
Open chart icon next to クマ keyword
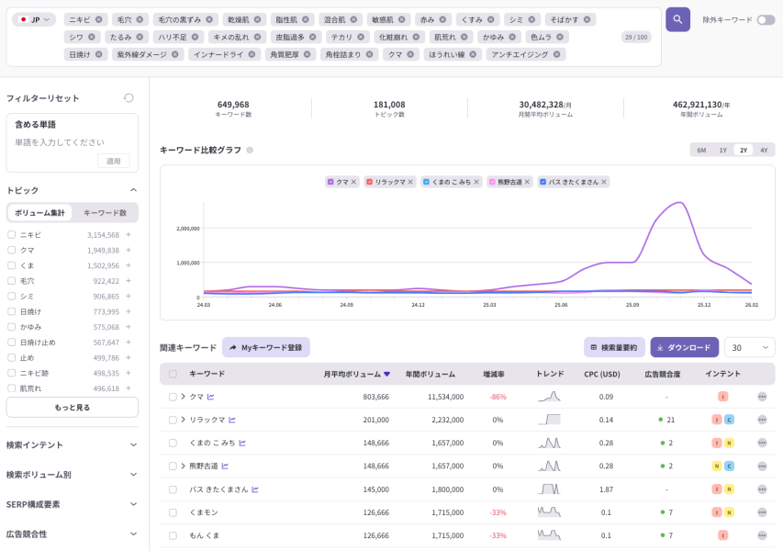pyautogui.click(x=211, y=397)
